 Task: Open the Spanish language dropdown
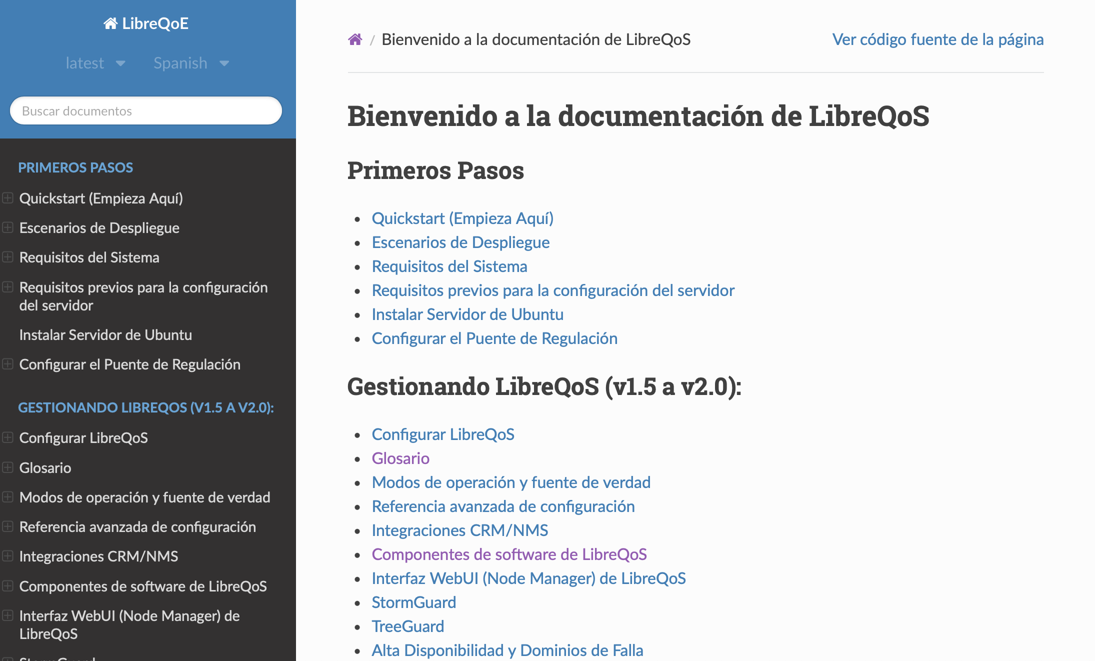191,63
